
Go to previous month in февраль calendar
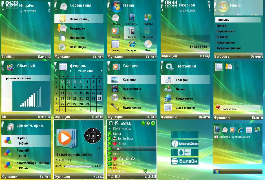tap(70, 71)
